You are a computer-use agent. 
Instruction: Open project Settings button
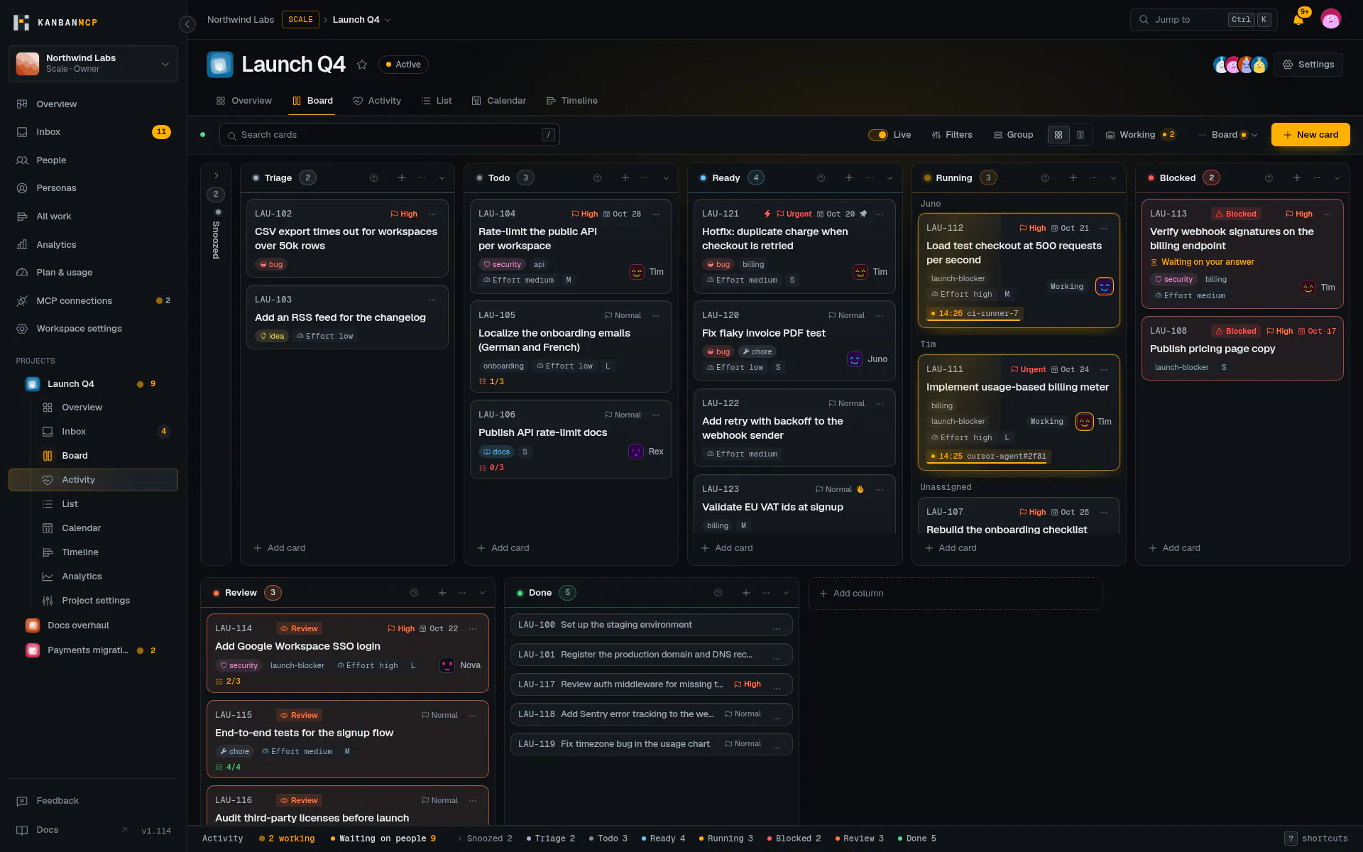(1308, 65)
